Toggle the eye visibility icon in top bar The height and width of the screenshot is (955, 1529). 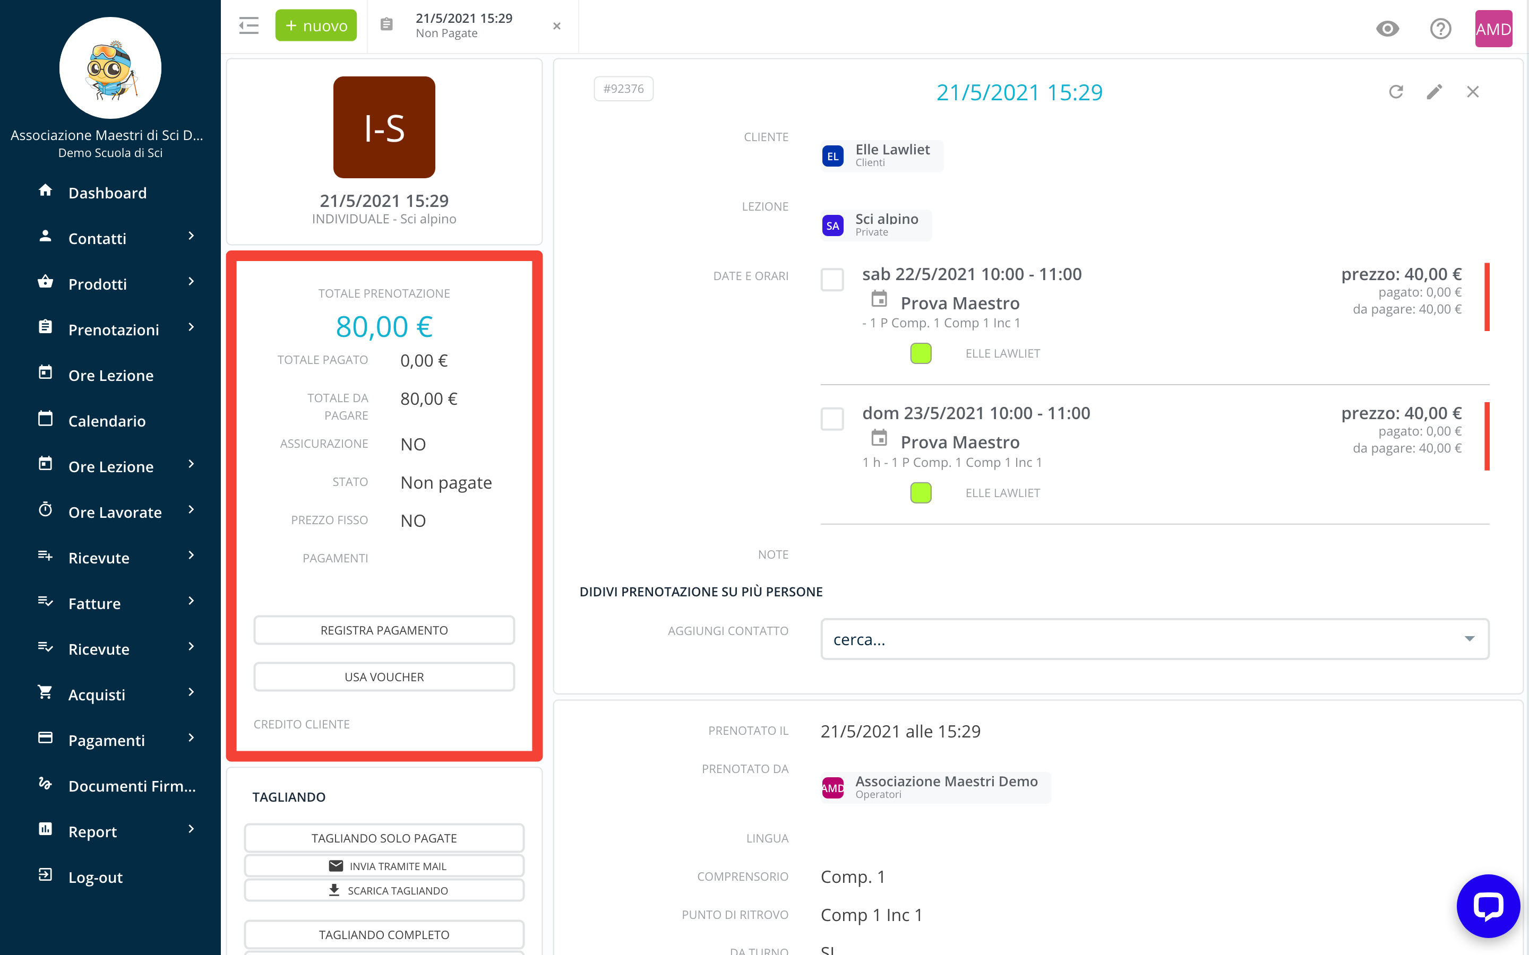coord(1387,29)
